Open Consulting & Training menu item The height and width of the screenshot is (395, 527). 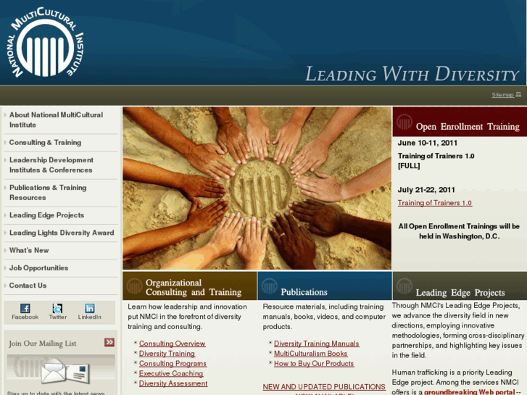[x=45, y=143]
